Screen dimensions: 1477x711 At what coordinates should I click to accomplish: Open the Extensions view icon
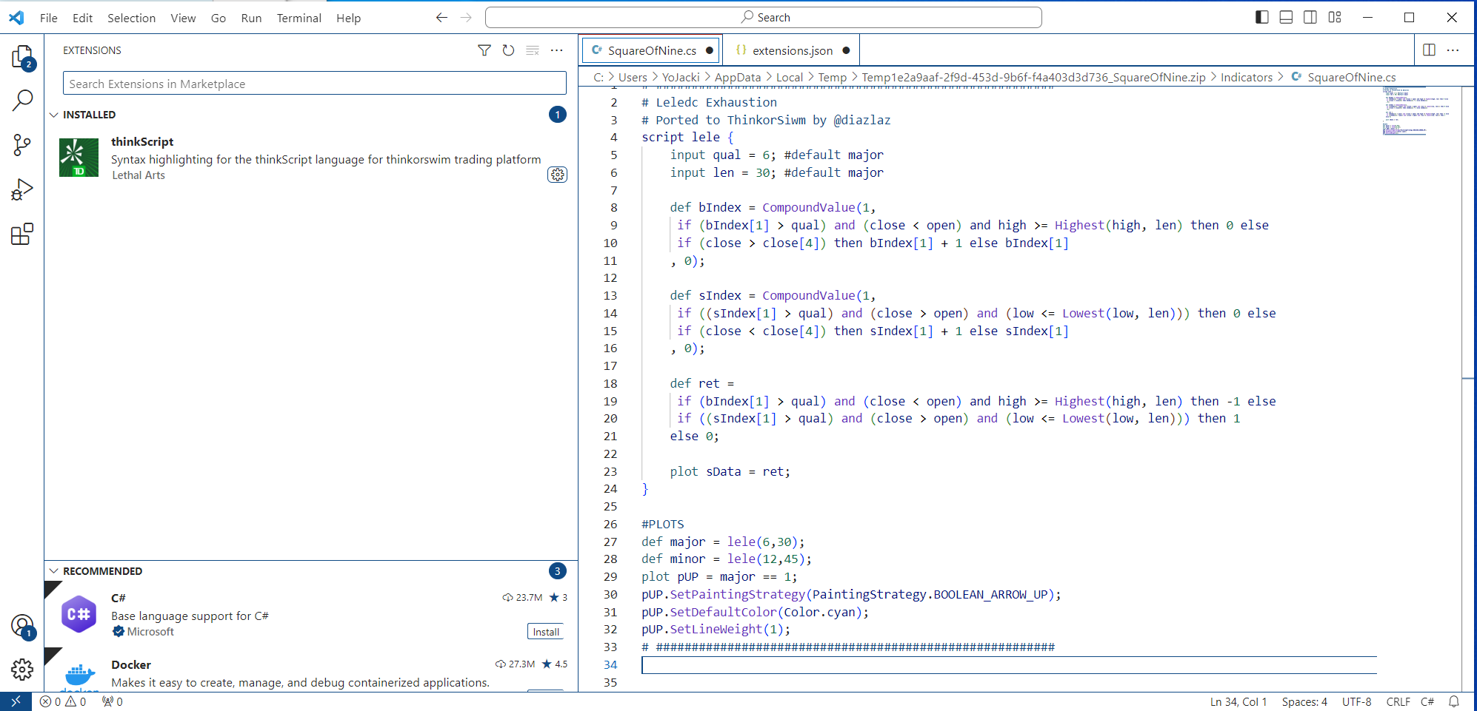[22, 234]
